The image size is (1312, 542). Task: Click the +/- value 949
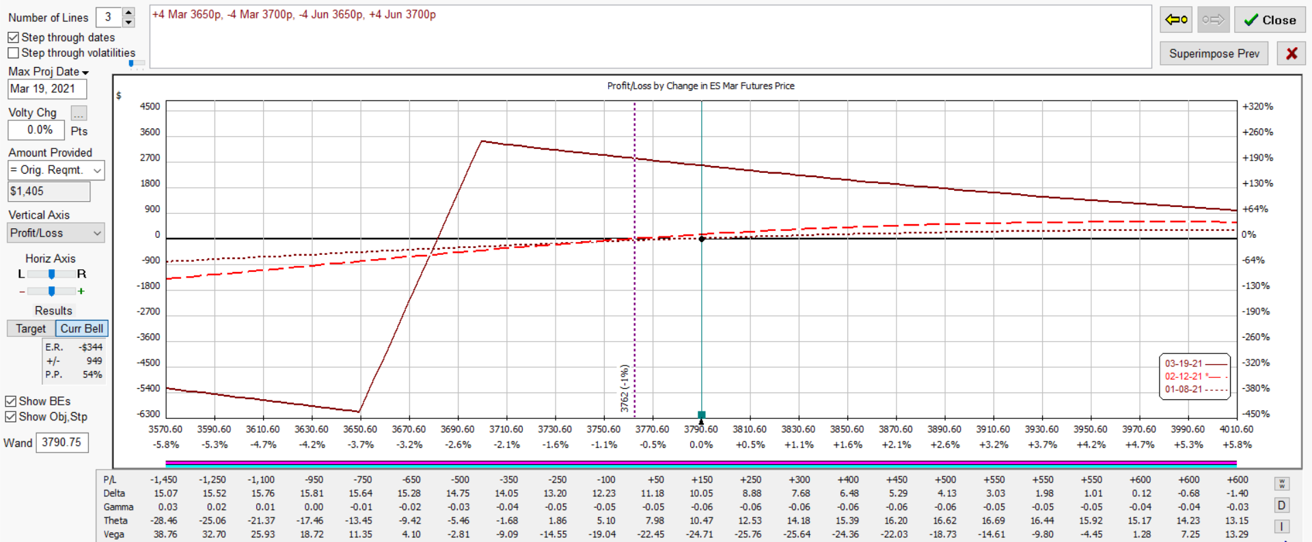[x=94, y=361]
